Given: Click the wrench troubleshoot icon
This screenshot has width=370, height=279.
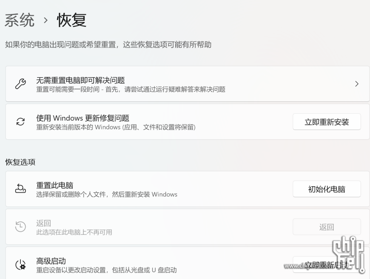Looking at the screenshot, I should [20, 84].
